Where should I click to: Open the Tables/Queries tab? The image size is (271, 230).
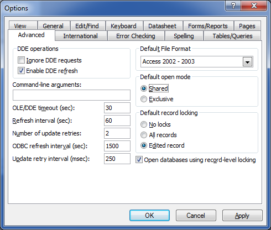pyautogui.click(x=232, y=36)
